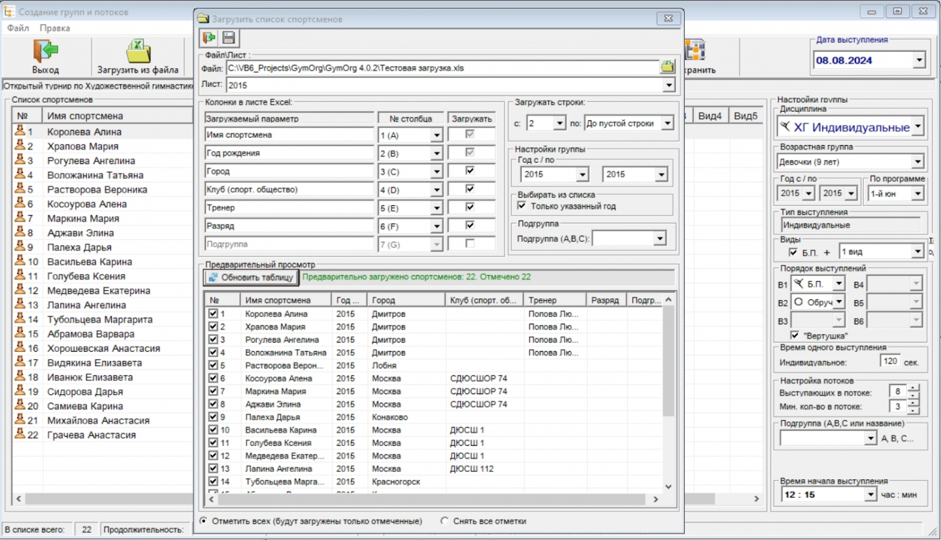Click the Загрузить из файла Excel folder icon
Screen dimensions: 941x540
138,51
